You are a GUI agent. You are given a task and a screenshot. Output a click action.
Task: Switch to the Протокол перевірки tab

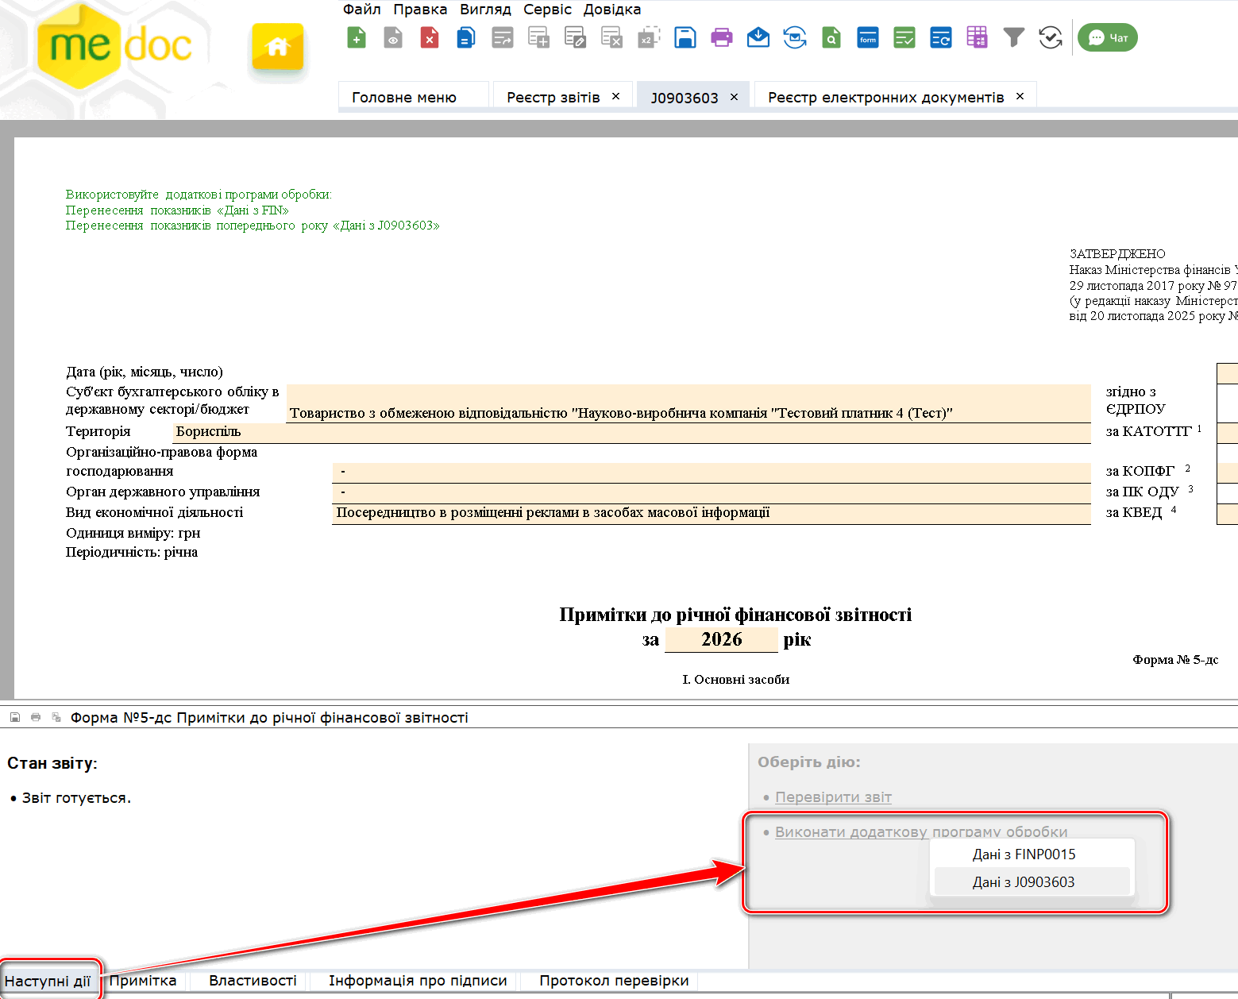pyautogui.click(x=614, y=981)
